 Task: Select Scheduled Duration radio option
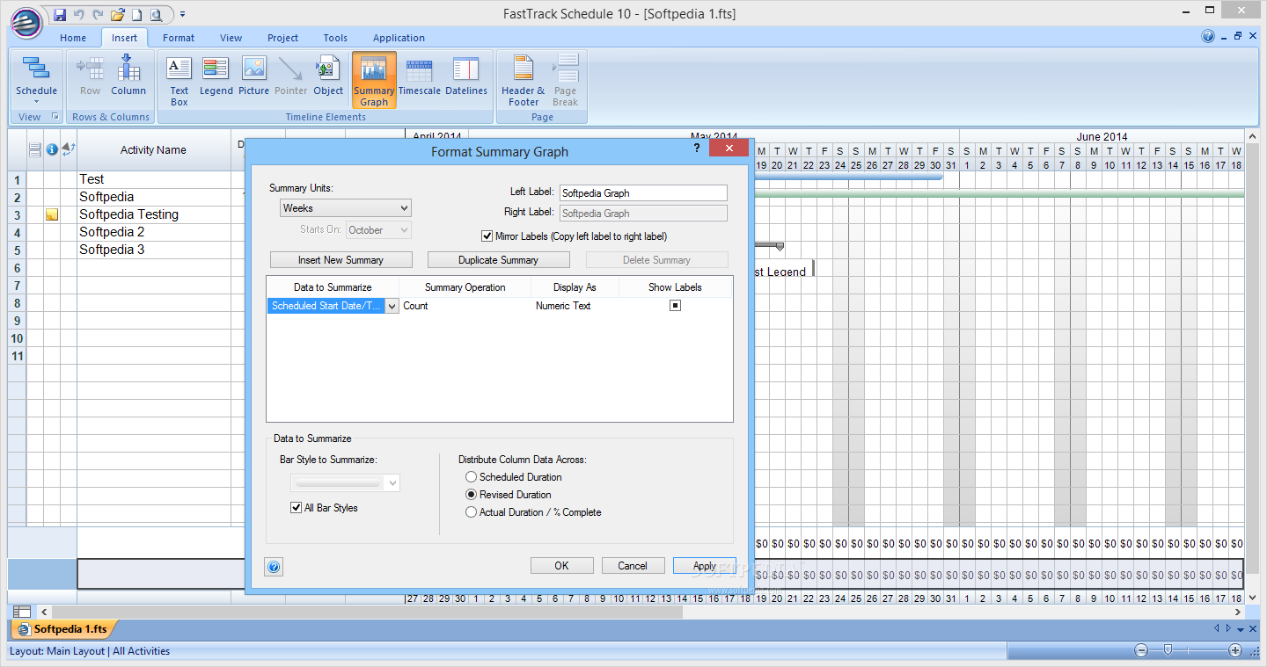coord(472,477)
